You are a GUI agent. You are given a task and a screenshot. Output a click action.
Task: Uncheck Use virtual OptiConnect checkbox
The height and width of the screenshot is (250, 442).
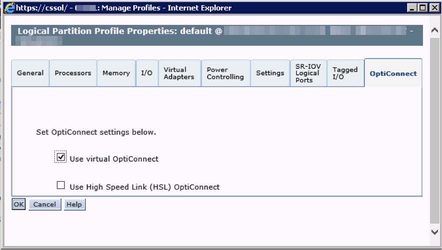click(61, 157)
